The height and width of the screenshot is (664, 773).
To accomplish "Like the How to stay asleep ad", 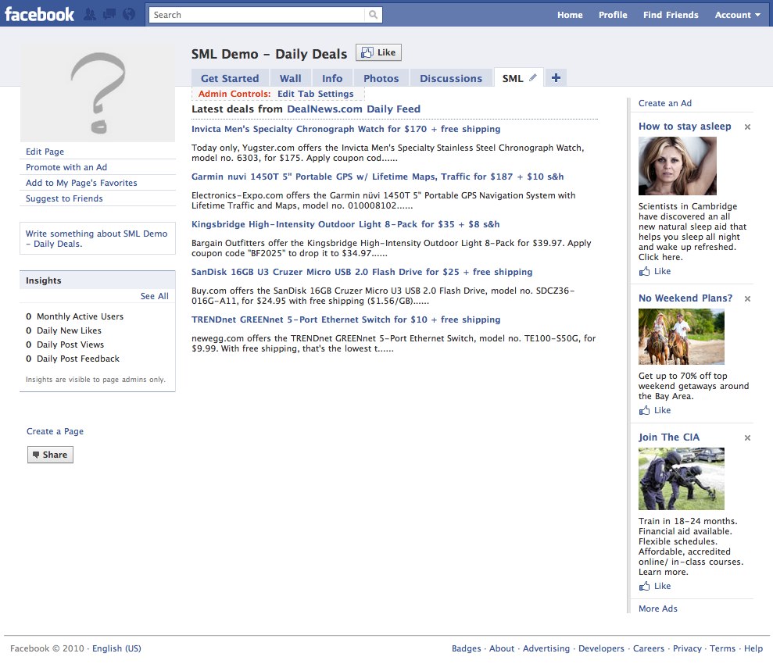I will tap(655, 271).
